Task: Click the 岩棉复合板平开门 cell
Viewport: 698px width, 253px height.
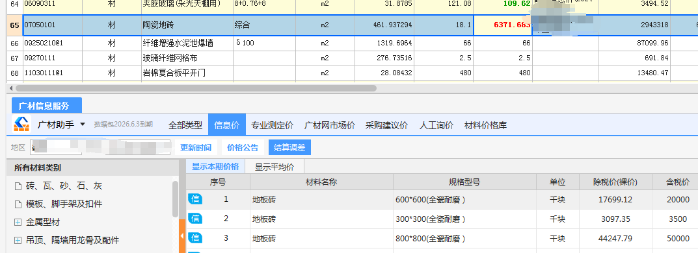Action: 187,73
